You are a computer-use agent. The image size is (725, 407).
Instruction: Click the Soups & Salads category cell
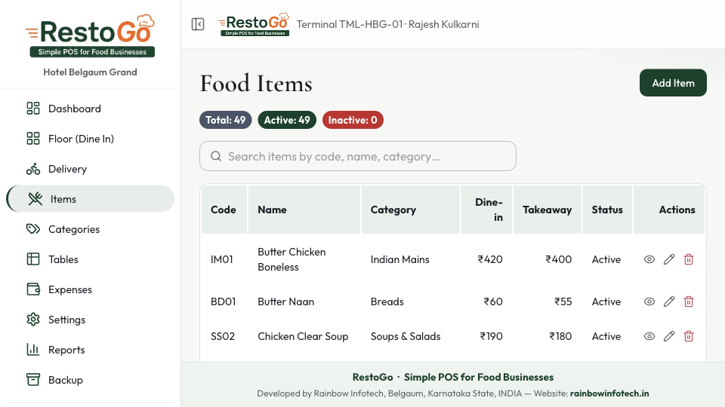[406, 336]
